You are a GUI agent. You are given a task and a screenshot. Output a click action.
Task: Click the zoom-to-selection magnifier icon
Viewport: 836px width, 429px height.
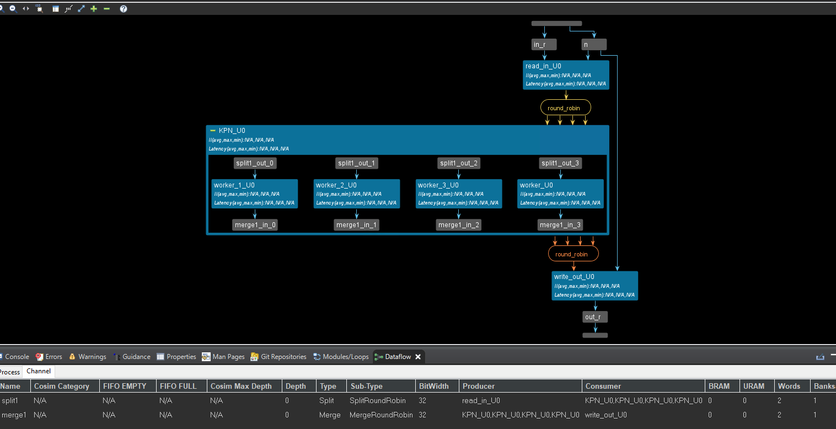(39, 9)
